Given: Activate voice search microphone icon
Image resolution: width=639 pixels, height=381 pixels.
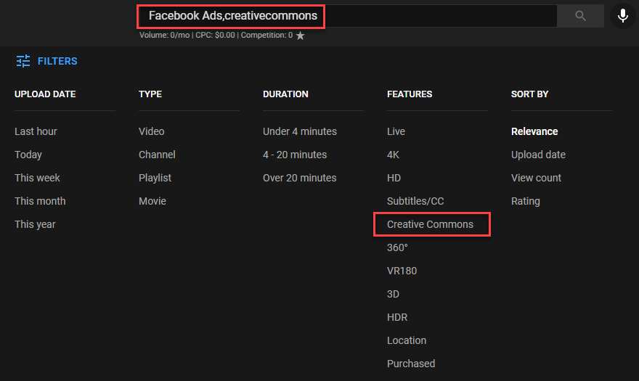Looking at the screenshot, I should (x=623, y=15).
